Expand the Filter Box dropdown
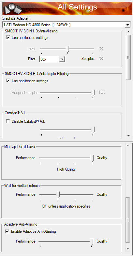This screenshot has height=256, width=133. (x=62, y=59)
